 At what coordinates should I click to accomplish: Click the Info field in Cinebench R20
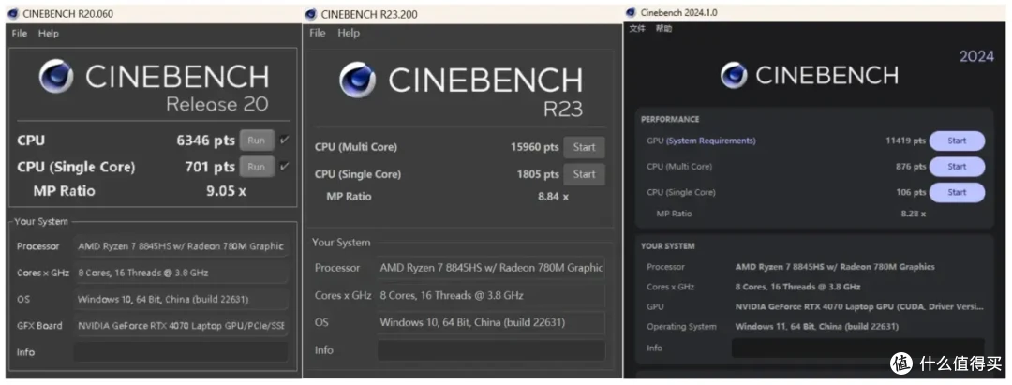point(181,352)
